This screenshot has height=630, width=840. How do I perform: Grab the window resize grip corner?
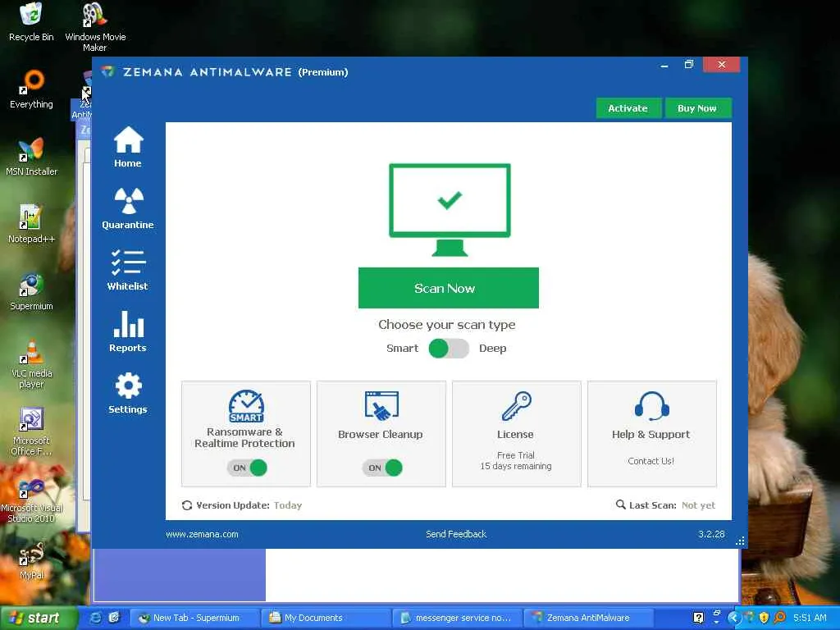pyautogui.click(x=741, y=541)
